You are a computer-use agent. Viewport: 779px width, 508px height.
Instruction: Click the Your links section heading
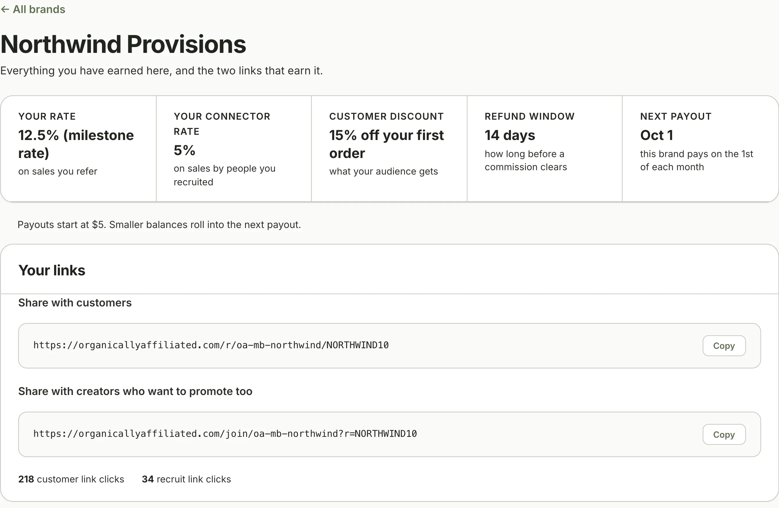click(52, 270)
